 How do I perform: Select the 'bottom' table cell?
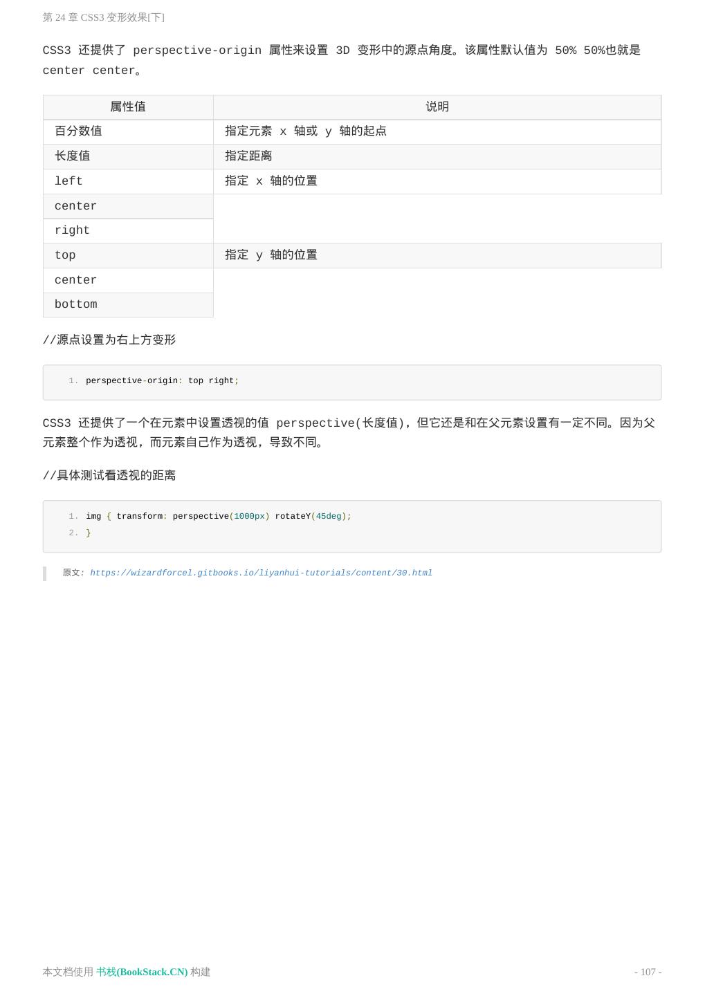coord(128,304)
